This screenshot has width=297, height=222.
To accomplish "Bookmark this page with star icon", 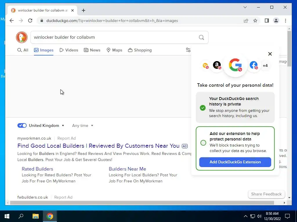I will (x=255, y=21).
